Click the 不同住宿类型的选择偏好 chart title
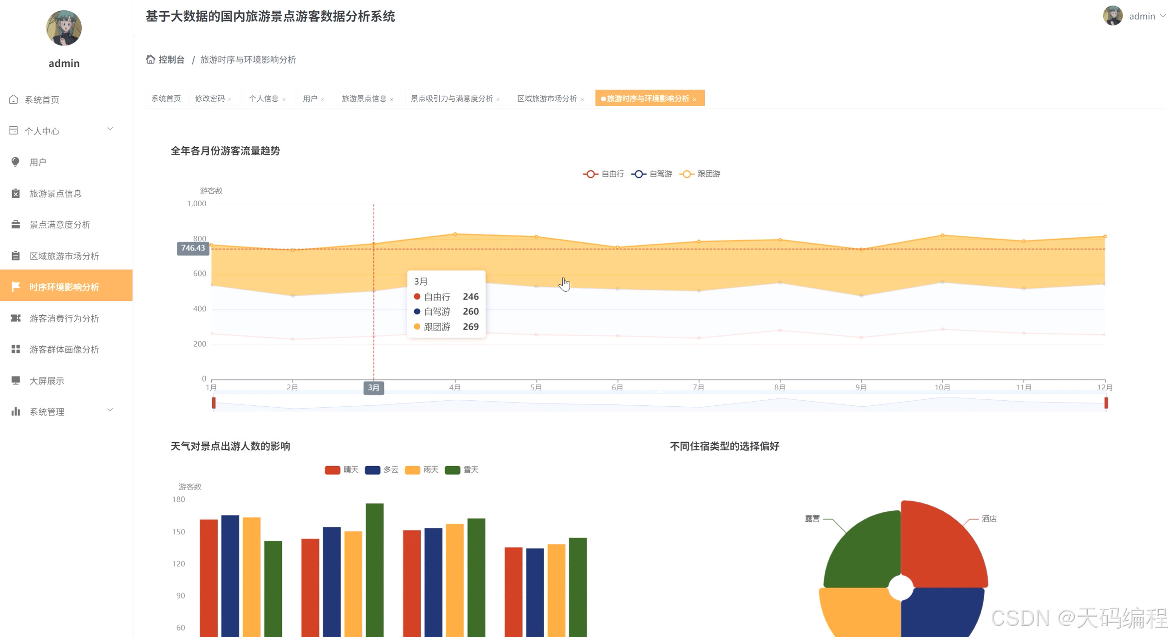Image resolution: width=1170 pixels, height=637 pixels. click(x=724, y=446)
